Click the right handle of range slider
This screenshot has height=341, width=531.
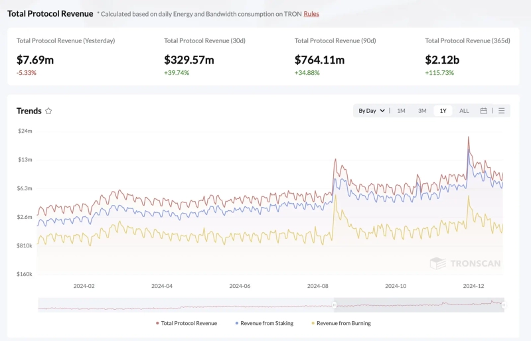point(504,305)
